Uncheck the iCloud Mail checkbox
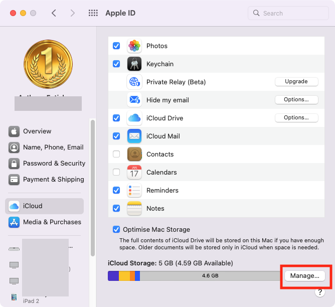Screen dimensions: 335x307 click(116, 136)
